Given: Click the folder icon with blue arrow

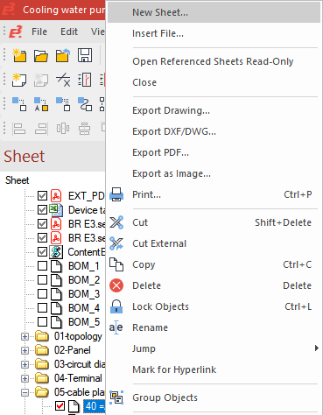Looking at the screenshot, I should pyautogui.click(x=63, y=55).
